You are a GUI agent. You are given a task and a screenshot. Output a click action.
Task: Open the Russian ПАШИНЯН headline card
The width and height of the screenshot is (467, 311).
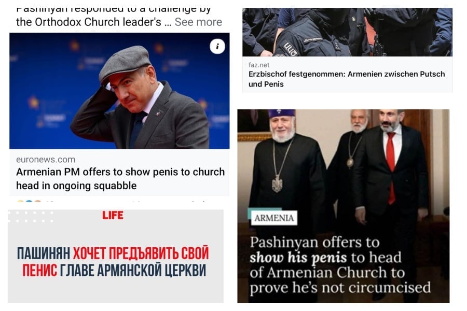[x=116, y=257]
